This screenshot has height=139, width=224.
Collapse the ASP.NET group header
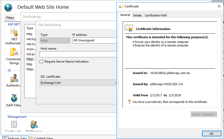pos(14,24)
